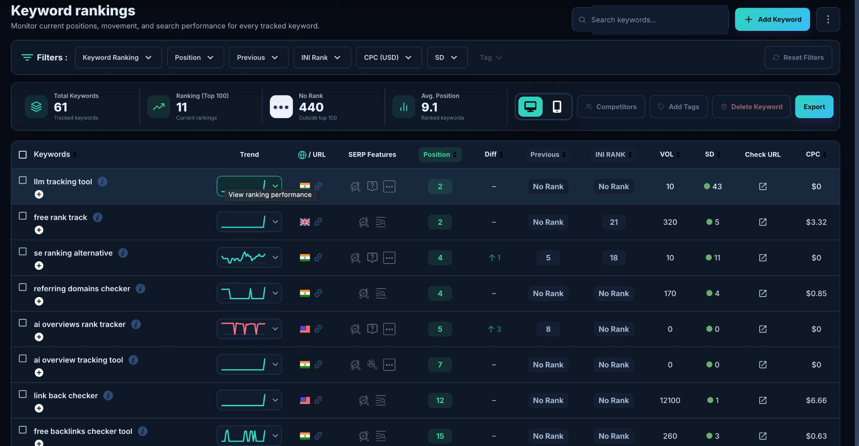859x446 pixels.
Task: Open Check URL for llm tracking tool
Action: click(763, 187)
